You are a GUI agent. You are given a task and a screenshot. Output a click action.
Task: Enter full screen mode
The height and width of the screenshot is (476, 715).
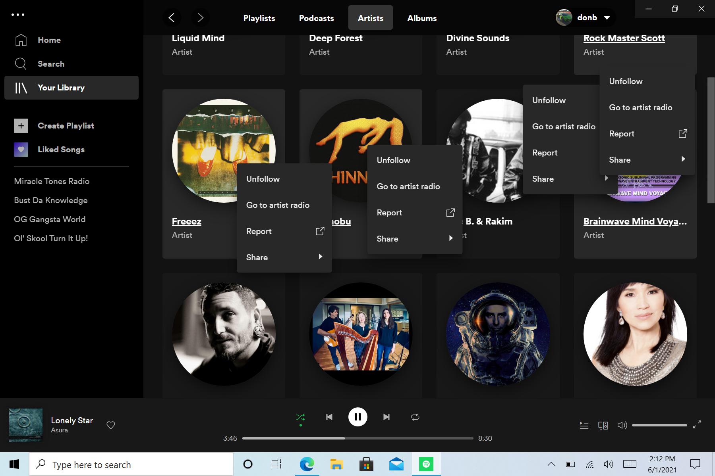tap(697, 425)
